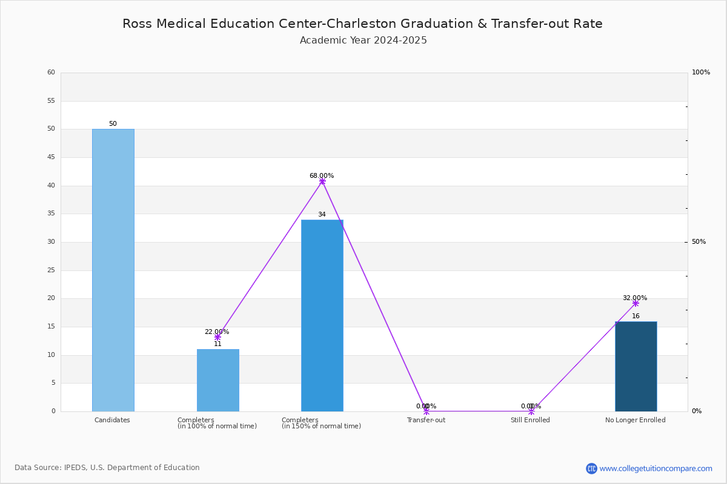Select the 11 completers bar

218,381
